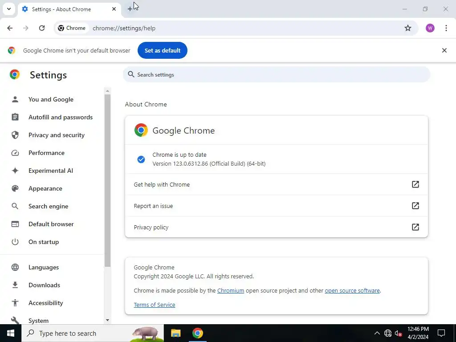Click the Search engine magnifier icon
Image resolution: width=456 pixels, height=342 pixels.
pos(15,206)
